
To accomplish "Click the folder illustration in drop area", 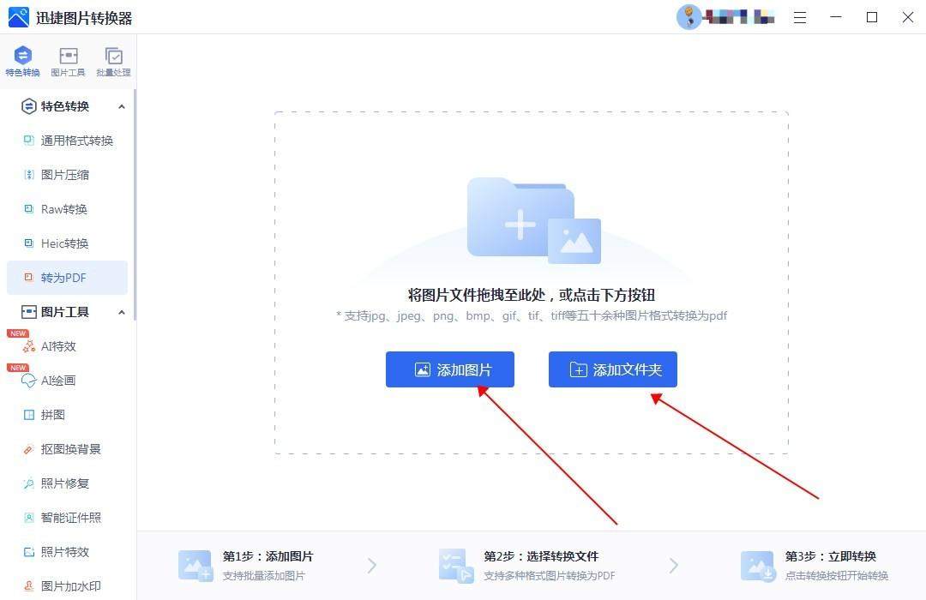I will click(534, 221).
